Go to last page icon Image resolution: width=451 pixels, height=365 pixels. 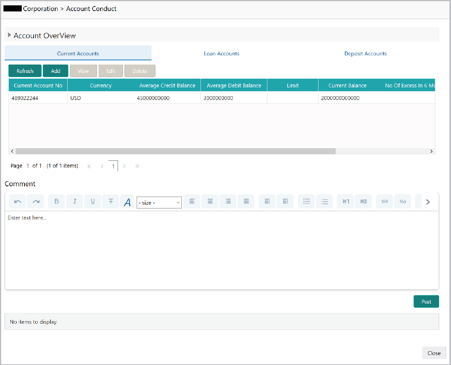[137, 166]
